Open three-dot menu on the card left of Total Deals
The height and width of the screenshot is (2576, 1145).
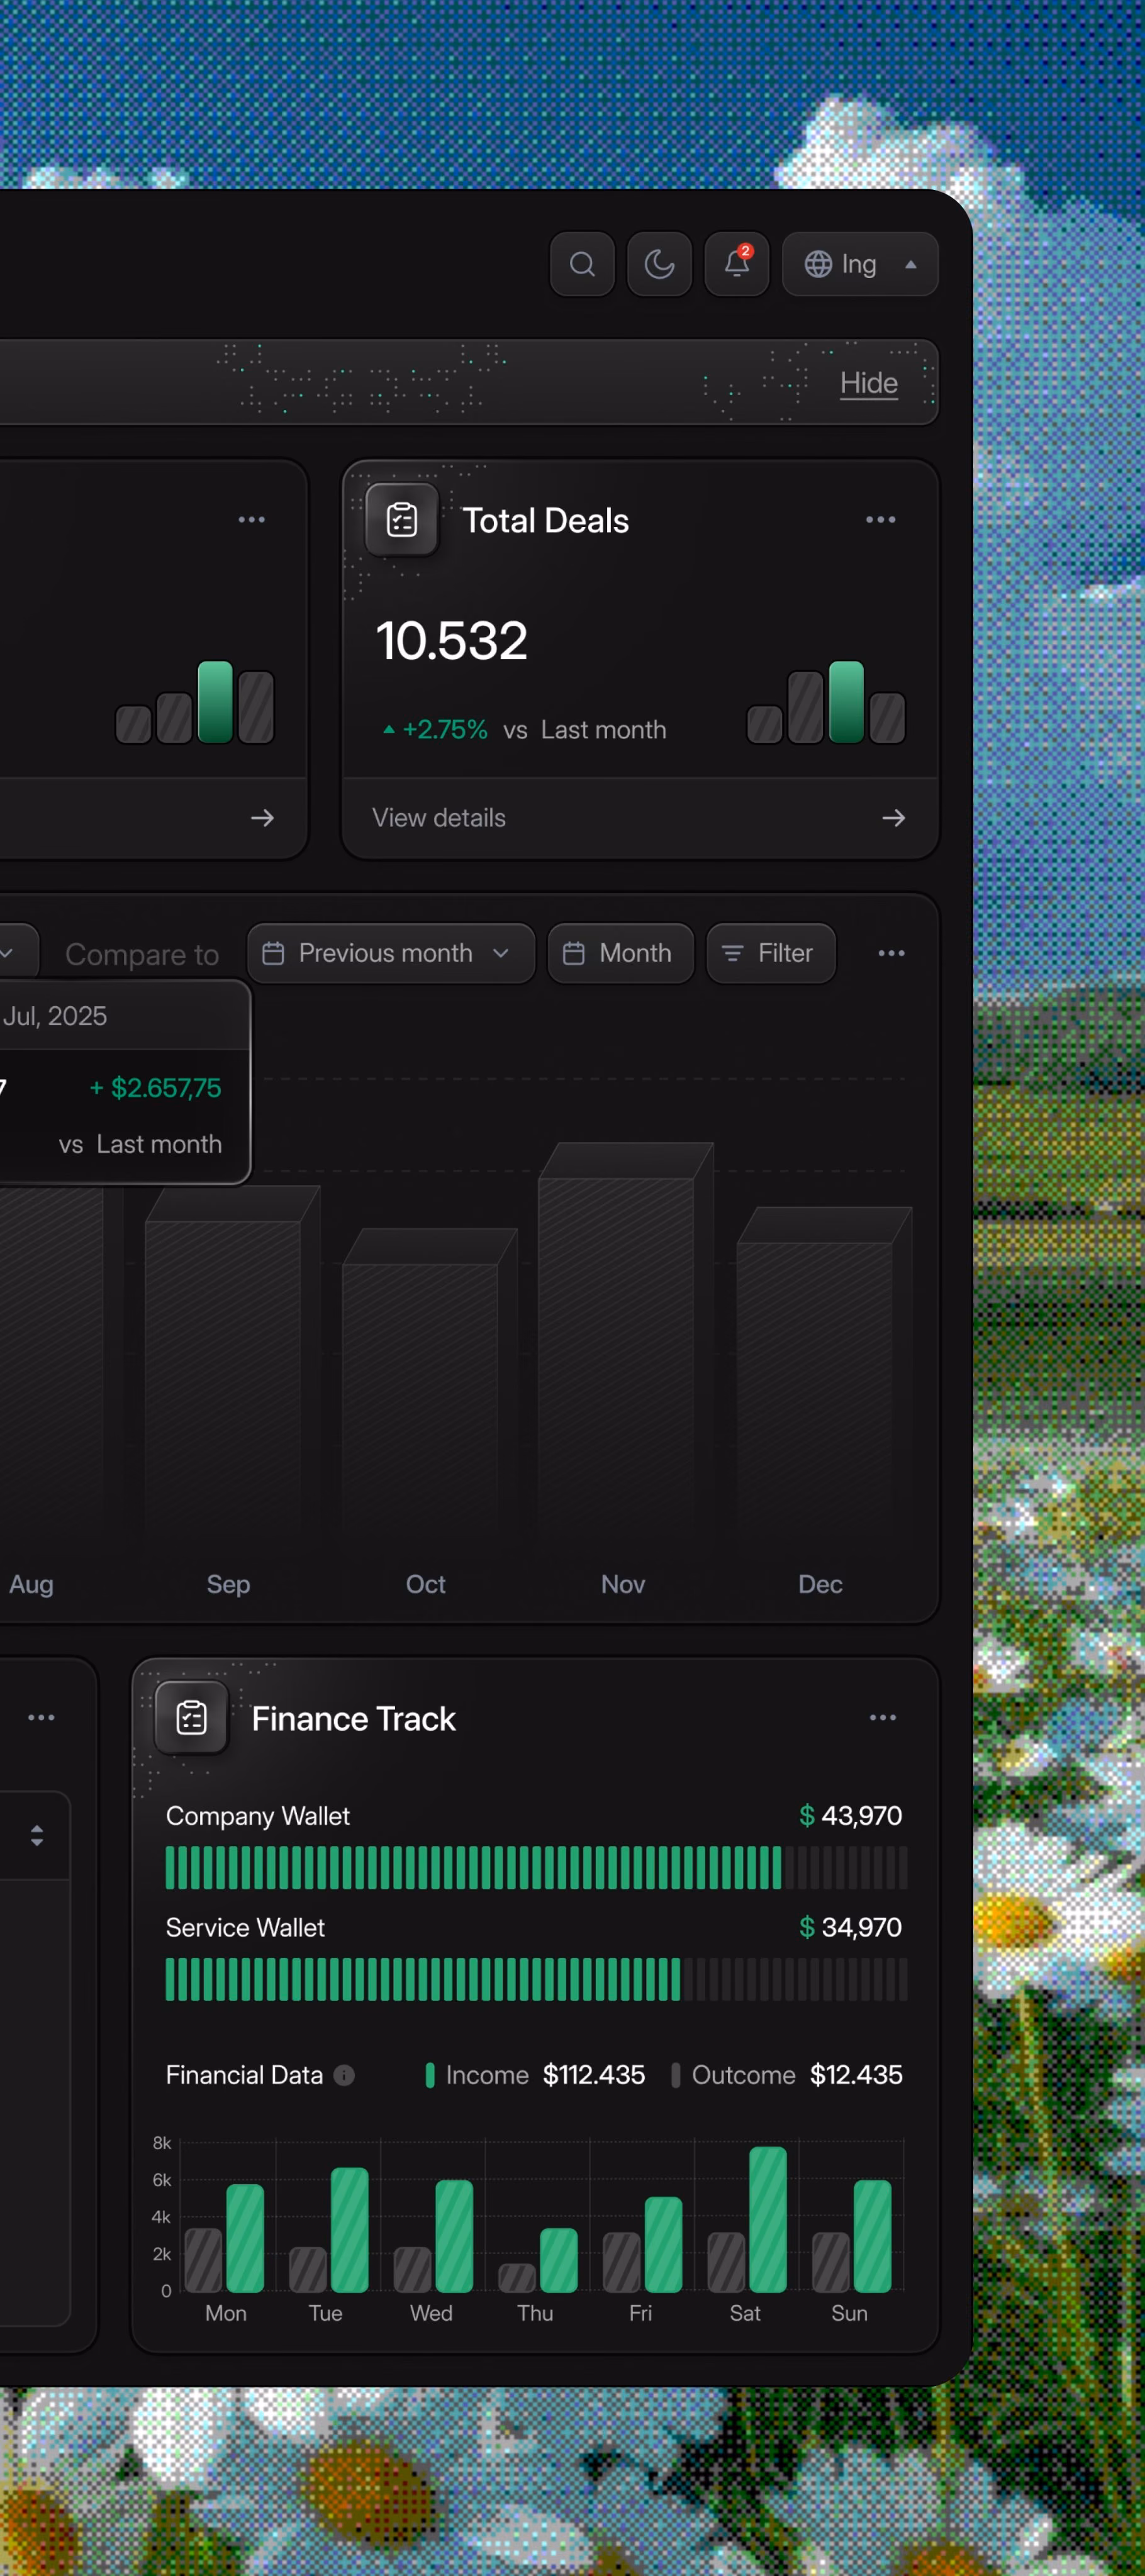coord(252,520)
